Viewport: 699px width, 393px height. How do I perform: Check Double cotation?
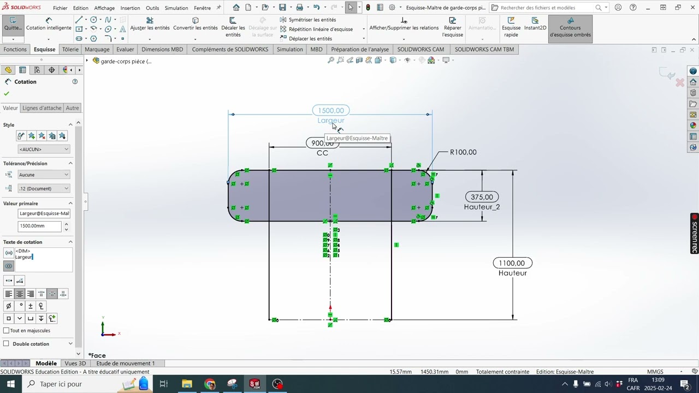[x=7, y=344]
